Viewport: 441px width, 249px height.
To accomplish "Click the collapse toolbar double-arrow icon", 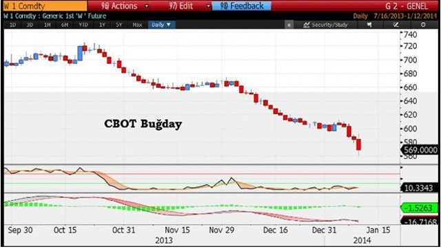I will pos(289,25).
